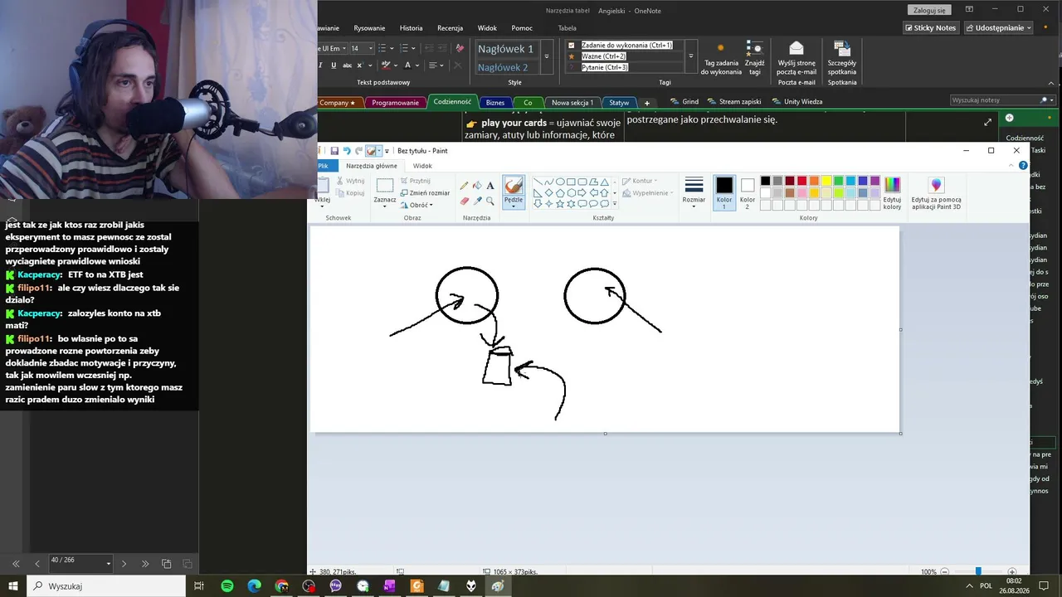1062x597 pixels.
Task: Click Windows taskbar Wyszukaj search box
Action: coord(106,586)
